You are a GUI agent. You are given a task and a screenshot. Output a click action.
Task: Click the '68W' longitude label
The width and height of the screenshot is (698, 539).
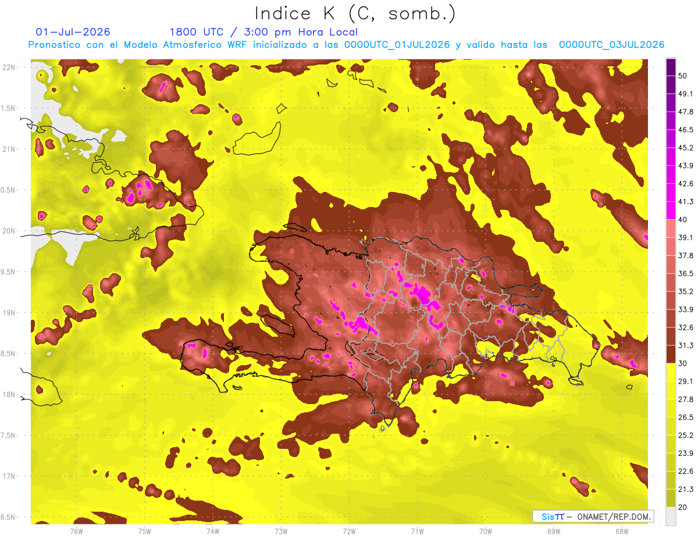pos(622,531)
